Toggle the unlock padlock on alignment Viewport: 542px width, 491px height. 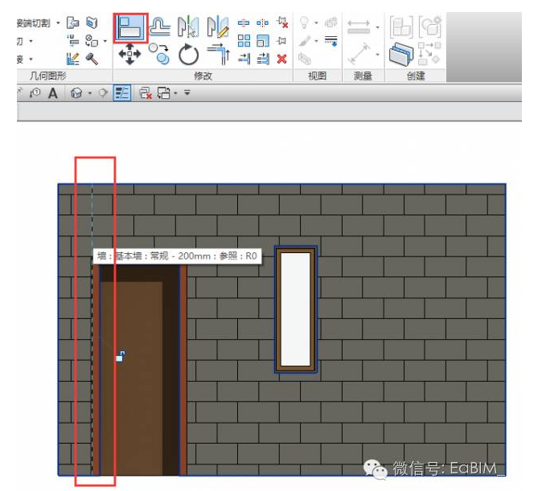pyautogui.click(x=121, y=356)
